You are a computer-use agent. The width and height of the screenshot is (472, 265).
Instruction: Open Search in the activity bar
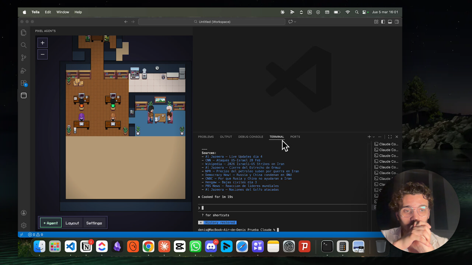(24, 45)
